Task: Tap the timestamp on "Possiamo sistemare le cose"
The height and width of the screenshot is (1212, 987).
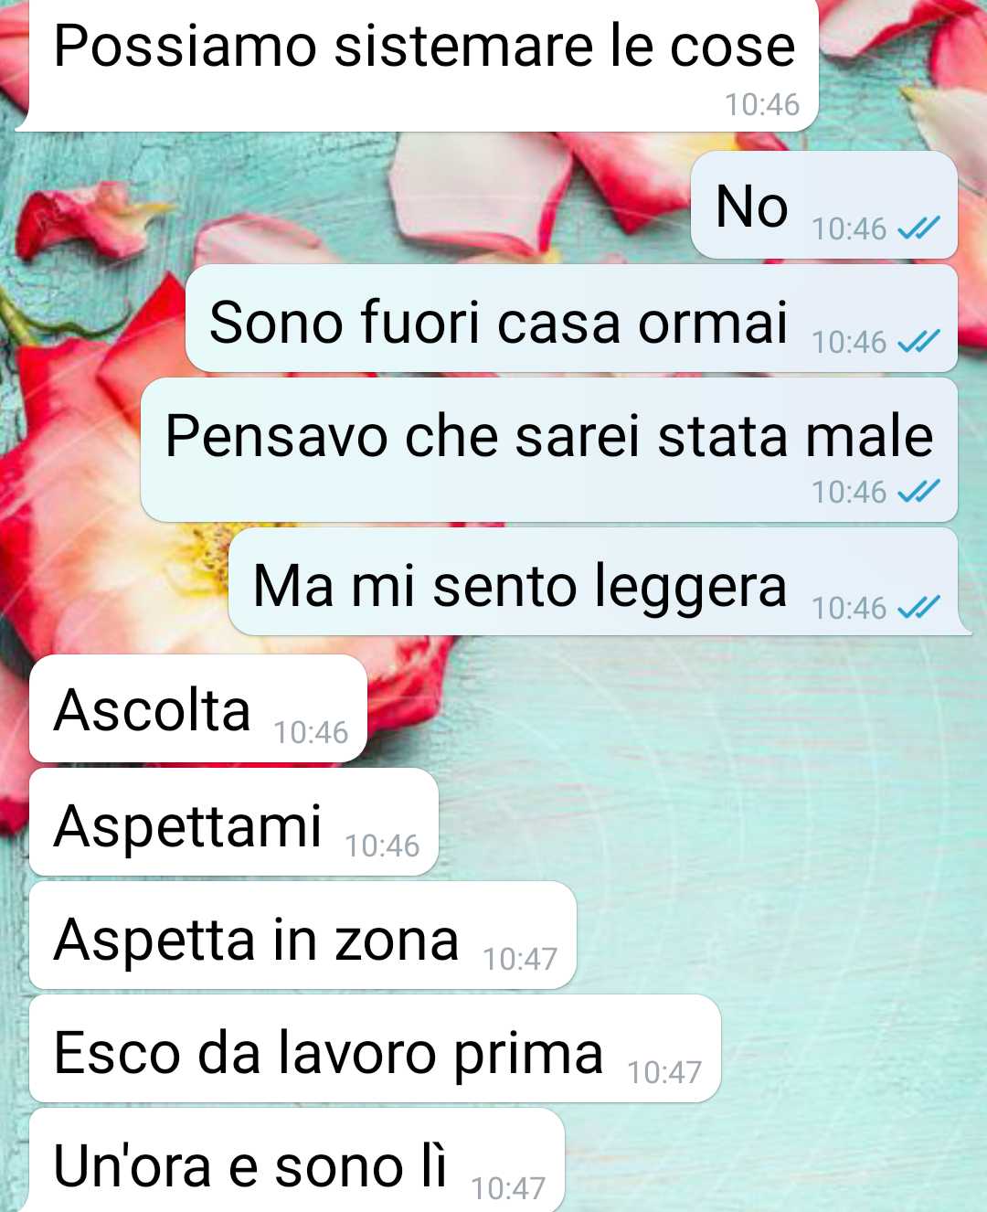Action: pos(762,105)
